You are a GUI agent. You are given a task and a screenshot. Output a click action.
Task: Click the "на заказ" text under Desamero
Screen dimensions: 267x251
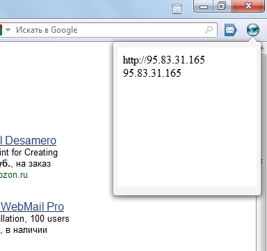33,164
